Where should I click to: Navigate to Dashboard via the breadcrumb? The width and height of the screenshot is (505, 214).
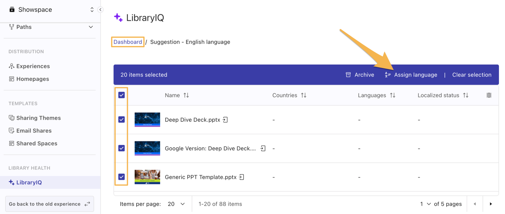pos(128,42)
